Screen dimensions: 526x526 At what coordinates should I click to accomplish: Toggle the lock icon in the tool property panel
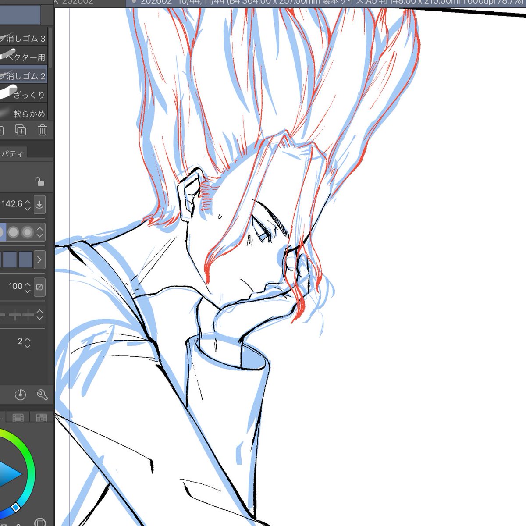tap(39, 181)
